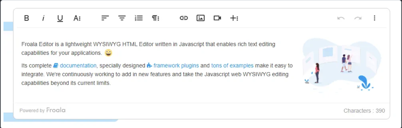Click the text "capabilities beyond its current limits."
This screenshot has height=128, width=402.
click(x=66, y=83)
